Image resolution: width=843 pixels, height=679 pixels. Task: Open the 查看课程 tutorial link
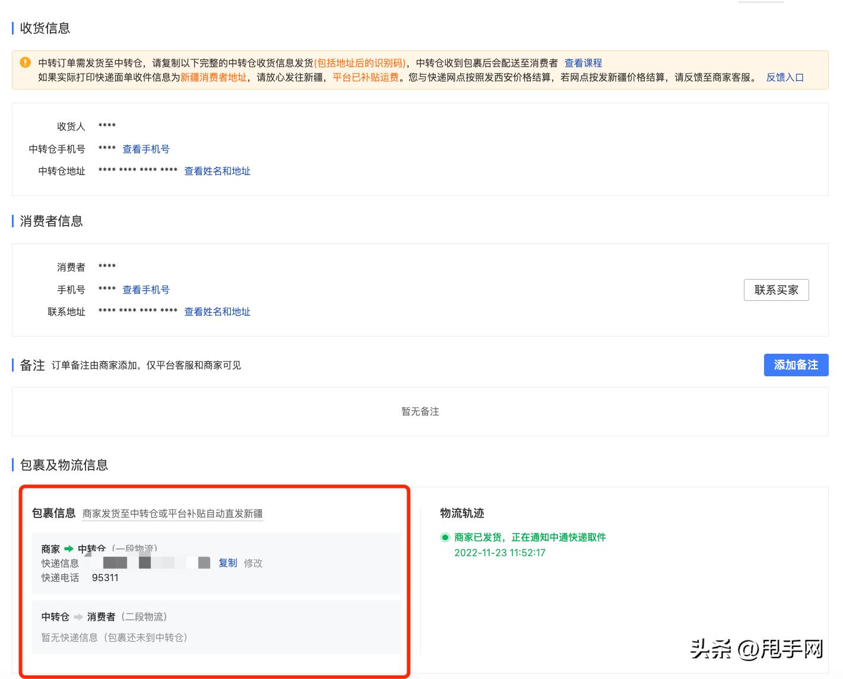coord(584,62)
